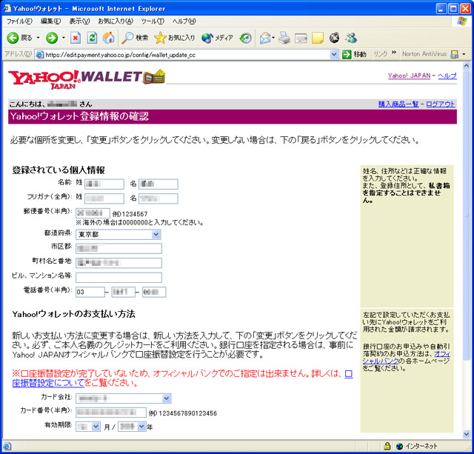
Task: Open the Media (メディア) toolbar button
Action: (x=217, y=38)
